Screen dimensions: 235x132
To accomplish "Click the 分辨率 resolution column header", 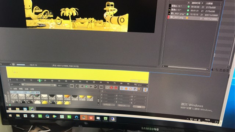I will (x=209, y=3).
